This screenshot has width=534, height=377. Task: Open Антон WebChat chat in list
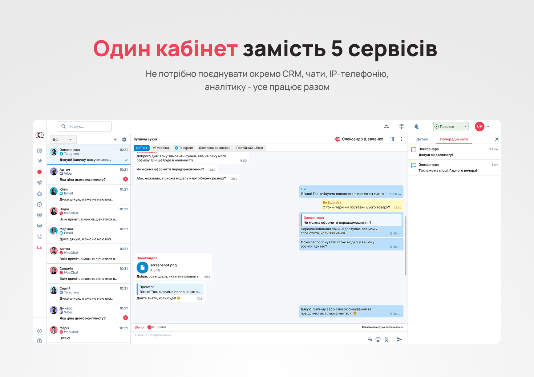[89, 254]
